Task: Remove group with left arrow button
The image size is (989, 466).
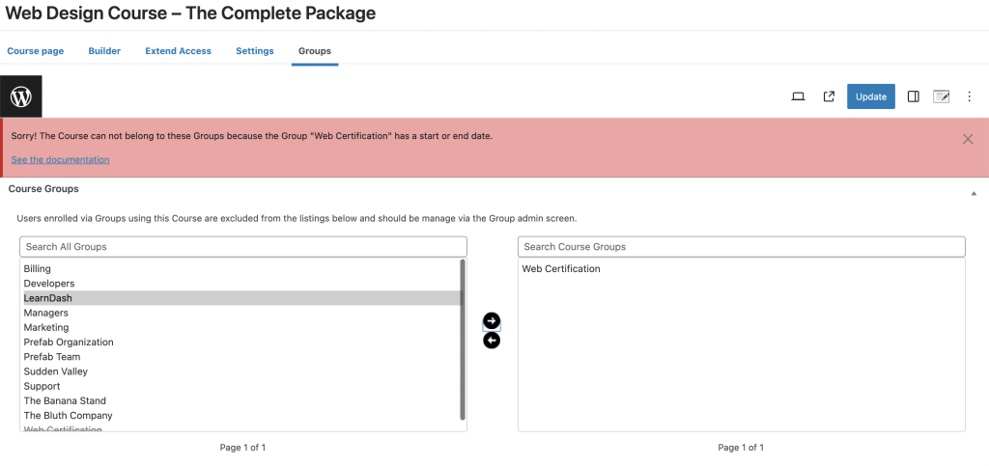Action: pyautogui.click(x=492, y=340)
